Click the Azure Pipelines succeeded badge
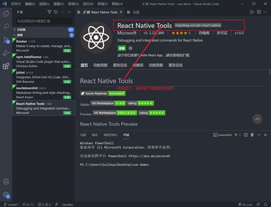271x207 pixels. click(x=103, y=94)
